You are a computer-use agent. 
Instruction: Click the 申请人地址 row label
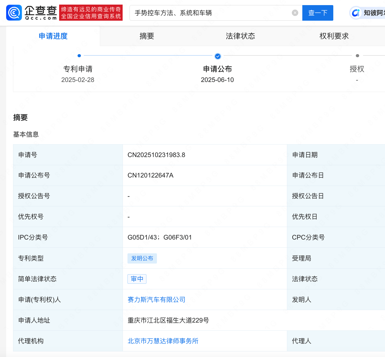[x=34, y=320]
